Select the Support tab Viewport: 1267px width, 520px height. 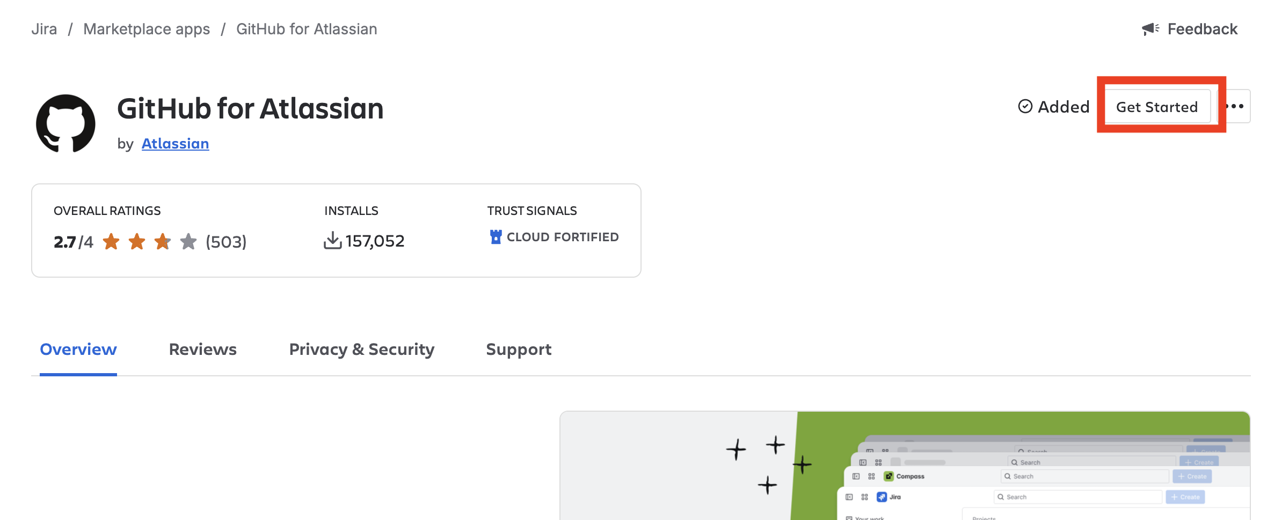519,350
